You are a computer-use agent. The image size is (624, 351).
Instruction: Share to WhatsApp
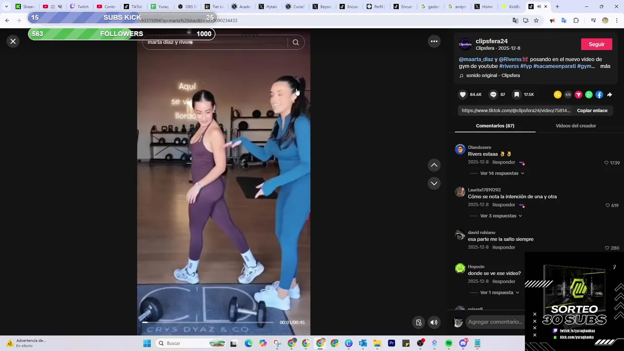pyautogui.click(x=589, y=95)
